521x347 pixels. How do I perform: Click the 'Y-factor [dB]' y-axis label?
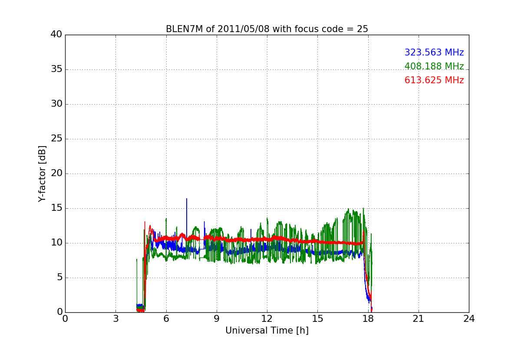(x=42, y=173)
